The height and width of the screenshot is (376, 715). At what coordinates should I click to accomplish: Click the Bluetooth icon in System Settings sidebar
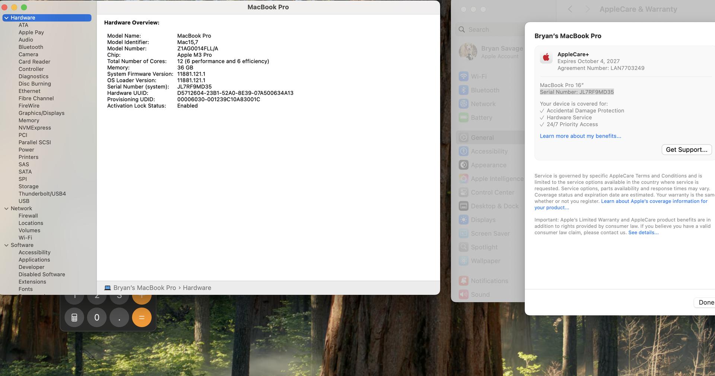(x=464, y=90)
